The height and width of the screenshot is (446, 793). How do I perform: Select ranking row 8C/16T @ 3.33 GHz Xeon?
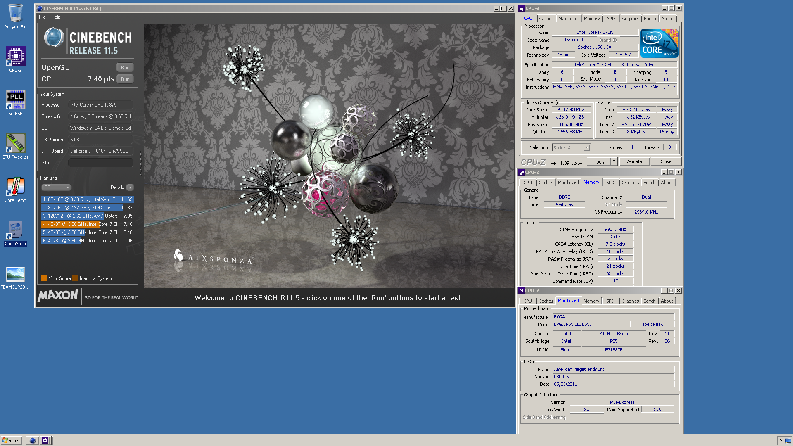[88, 199]
